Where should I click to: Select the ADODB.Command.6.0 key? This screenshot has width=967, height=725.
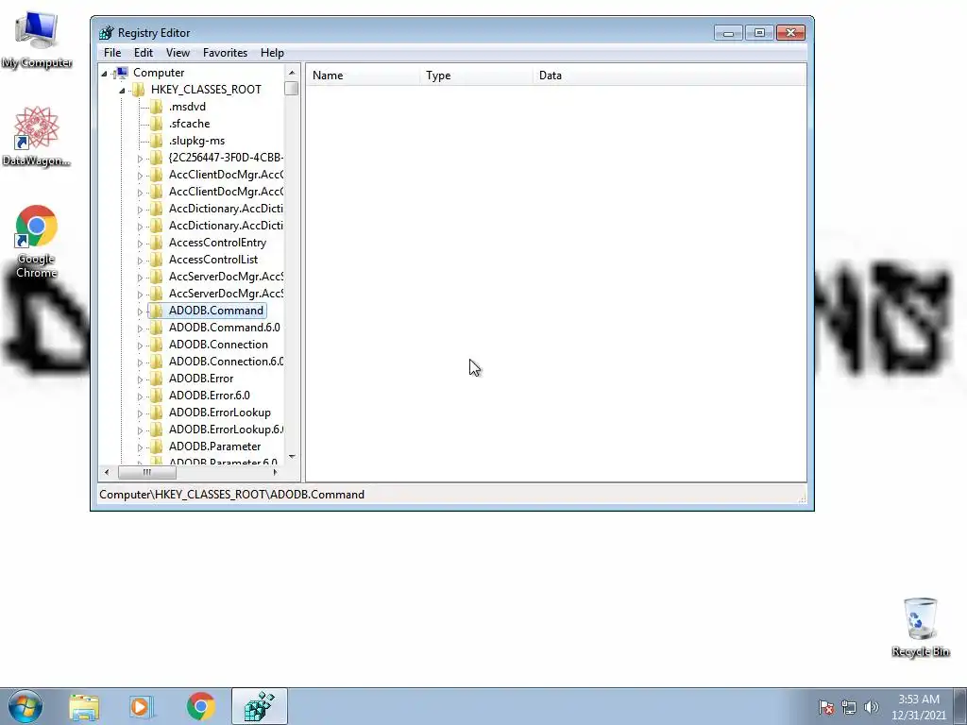225,328
